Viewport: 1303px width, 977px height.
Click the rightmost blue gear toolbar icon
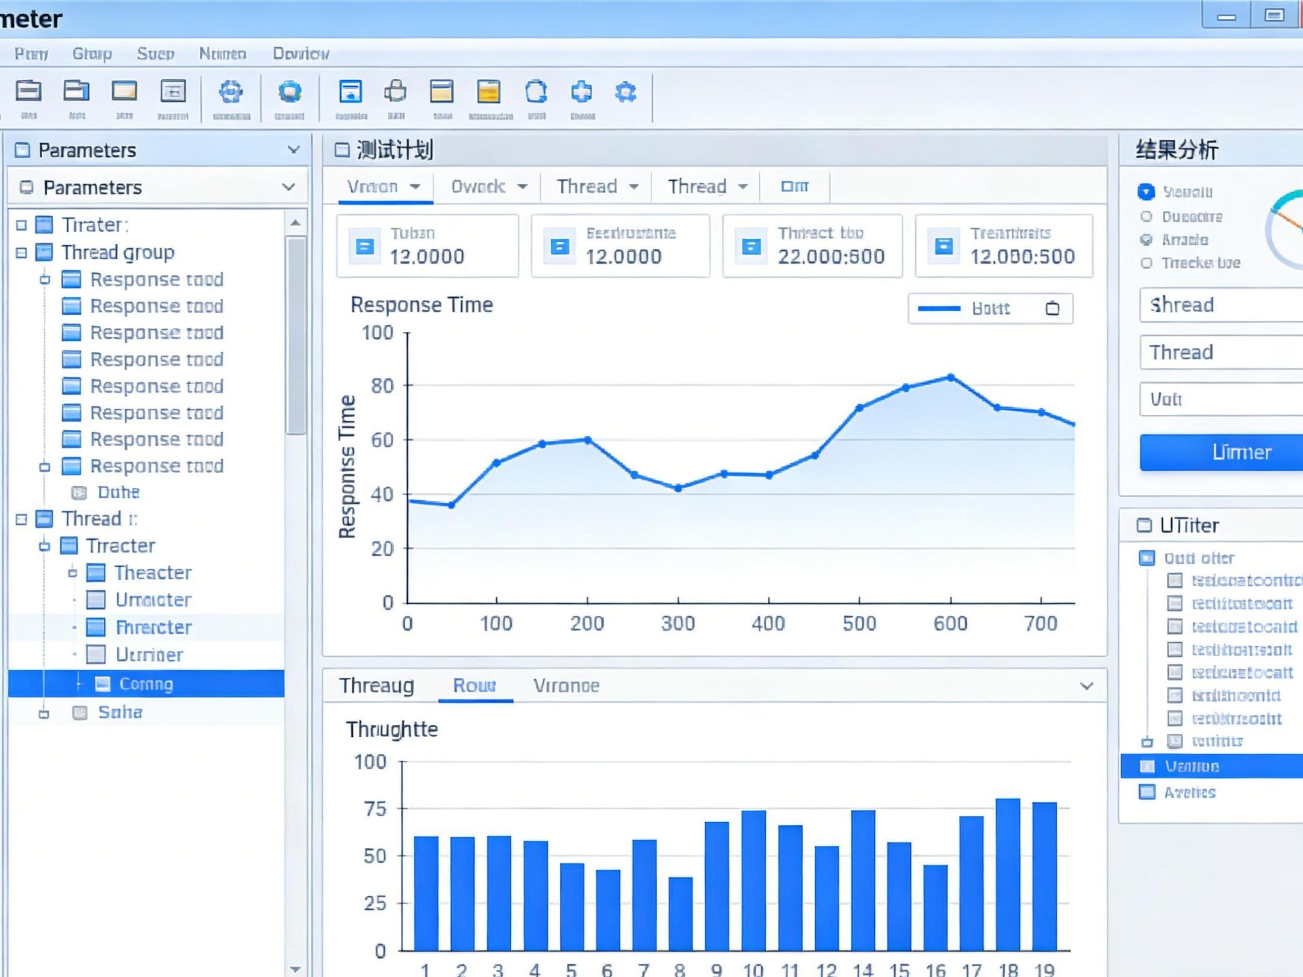(626, 93)
